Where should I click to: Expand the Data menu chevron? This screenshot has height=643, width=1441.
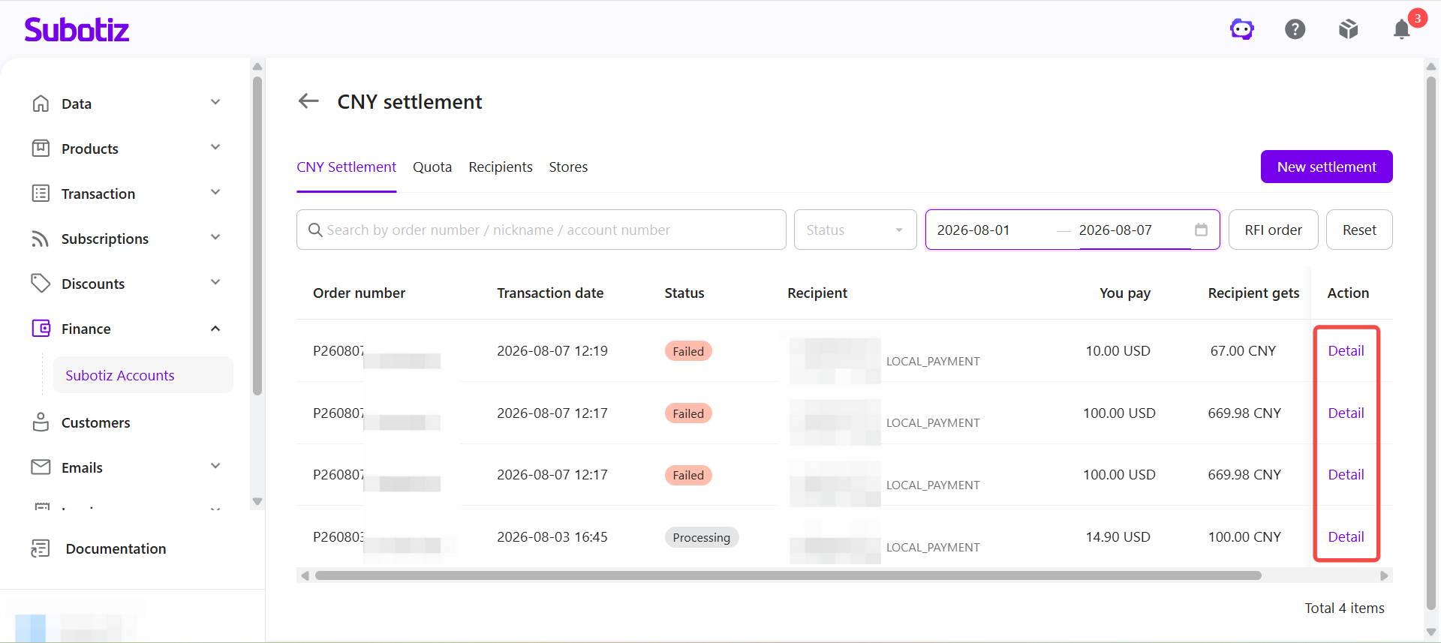coord(215,103)
